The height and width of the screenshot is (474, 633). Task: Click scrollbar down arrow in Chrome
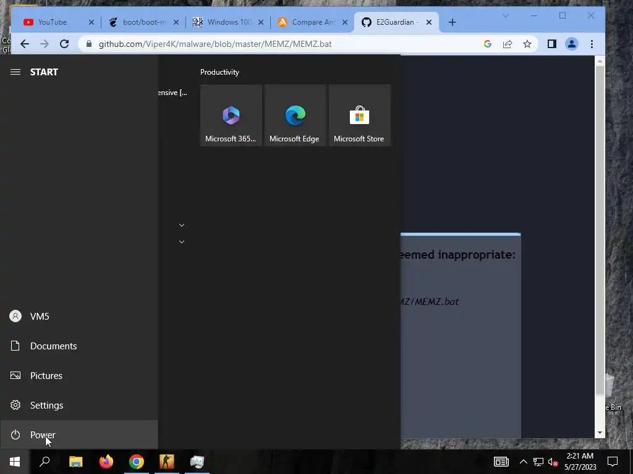coord(600,433)
